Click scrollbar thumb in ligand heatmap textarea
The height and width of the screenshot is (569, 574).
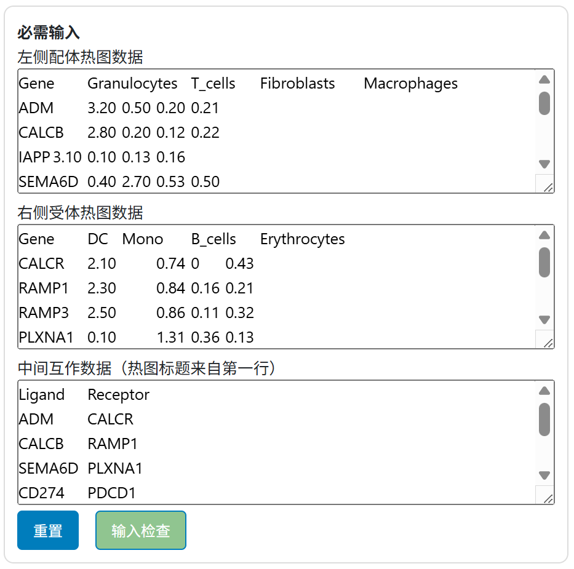(544, 103)
